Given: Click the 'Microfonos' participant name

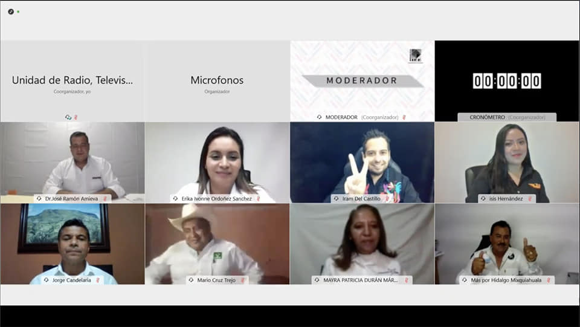Looking at the screenshot, I should tap(217, 80).
